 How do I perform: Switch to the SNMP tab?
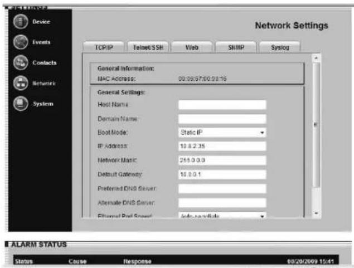[236, 47]
